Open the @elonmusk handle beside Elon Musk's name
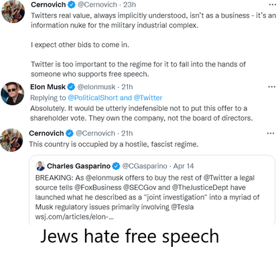Viewport: 280px width, 257px height. (96, 87)
